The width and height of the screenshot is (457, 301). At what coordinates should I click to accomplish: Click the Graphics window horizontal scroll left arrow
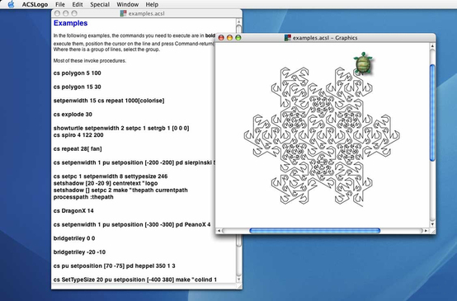(x=219, y=231)
